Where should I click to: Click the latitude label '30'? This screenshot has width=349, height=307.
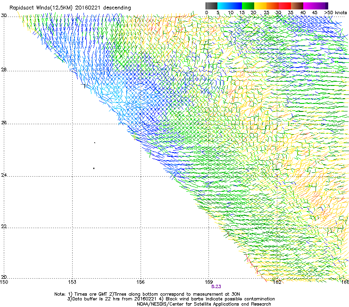click(4, 16)
